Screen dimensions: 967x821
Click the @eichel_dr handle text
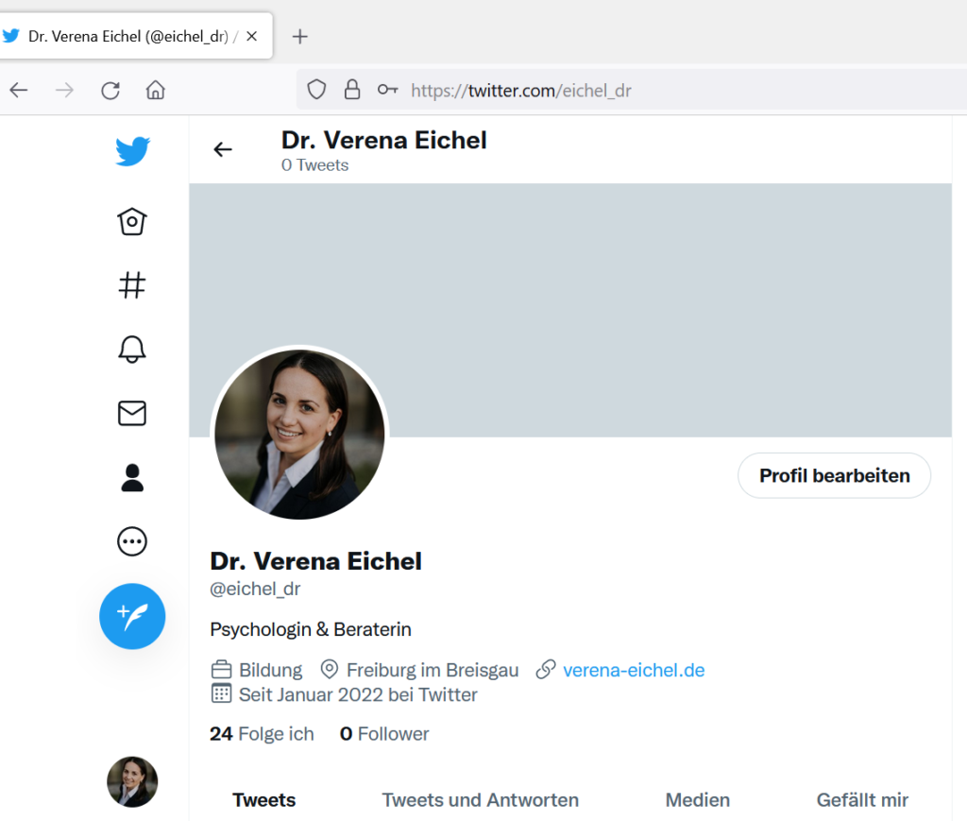[x=255, y=590]
